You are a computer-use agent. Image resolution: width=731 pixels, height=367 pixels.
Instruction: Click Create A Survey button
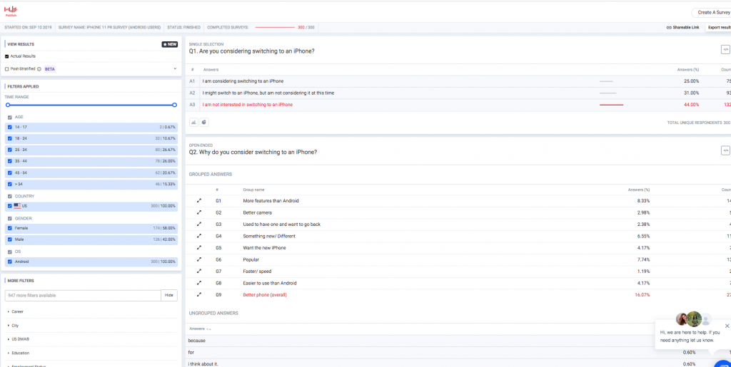tap(711, 13)
